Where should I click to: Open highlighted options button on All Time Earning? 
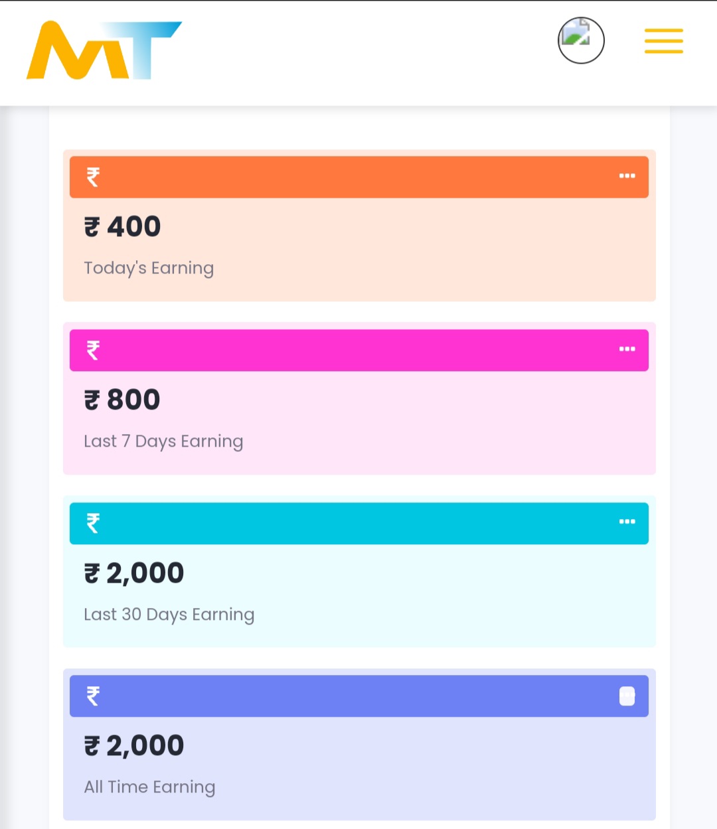pyautogui.click(x=627, y=696)
